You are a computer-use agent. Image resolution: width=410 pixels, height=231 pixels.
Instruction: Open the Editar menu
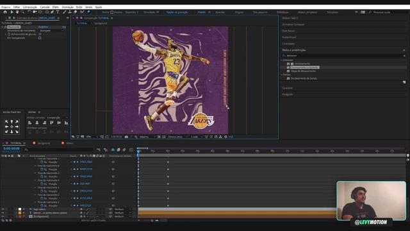coord(17,7)
